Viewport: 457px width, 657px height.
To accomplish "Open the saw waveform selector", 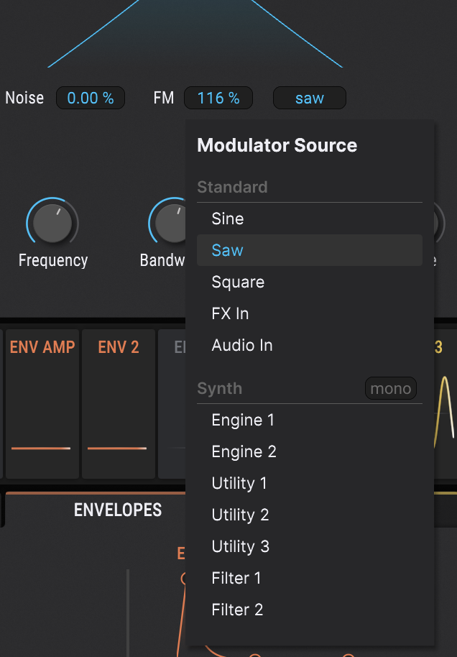I will [x=309, y=98].
